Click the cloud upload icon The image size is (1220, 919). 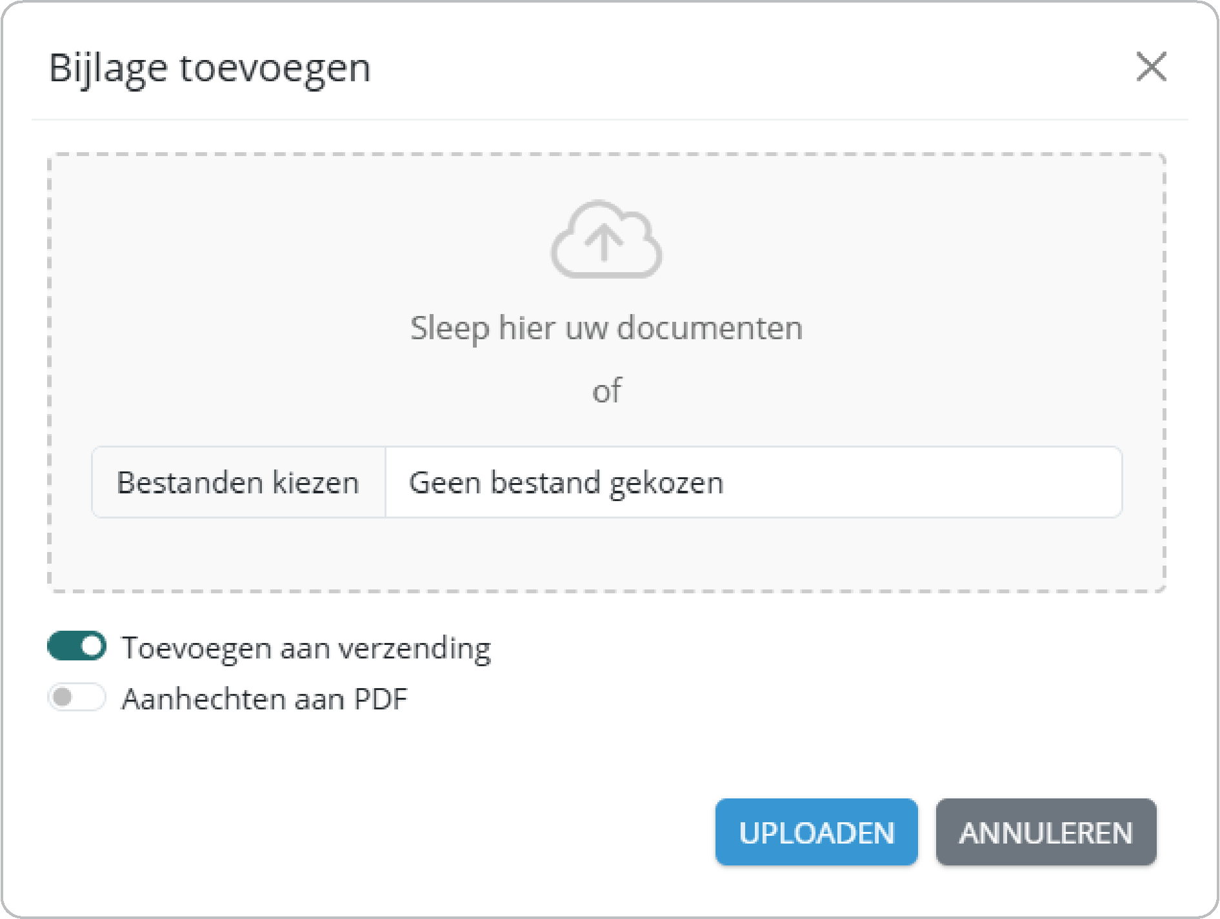tap(606, 239)
